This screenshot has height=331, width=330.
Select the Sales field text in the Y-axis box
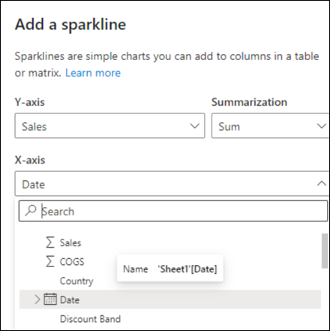tap(34, 126)
